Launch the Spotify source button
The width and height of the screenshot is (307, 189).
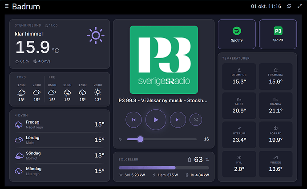pos(237,34)
